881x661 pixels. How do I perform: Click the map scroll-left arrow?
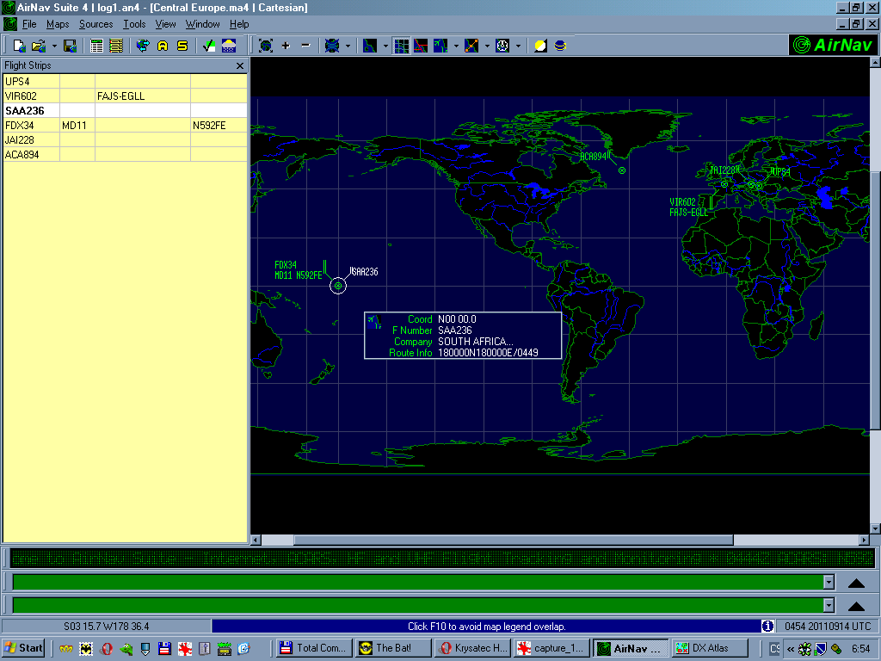256,540
